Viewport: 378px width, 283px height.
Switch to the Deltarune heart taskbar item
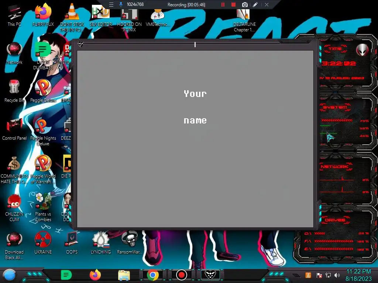tap(210, 275)
